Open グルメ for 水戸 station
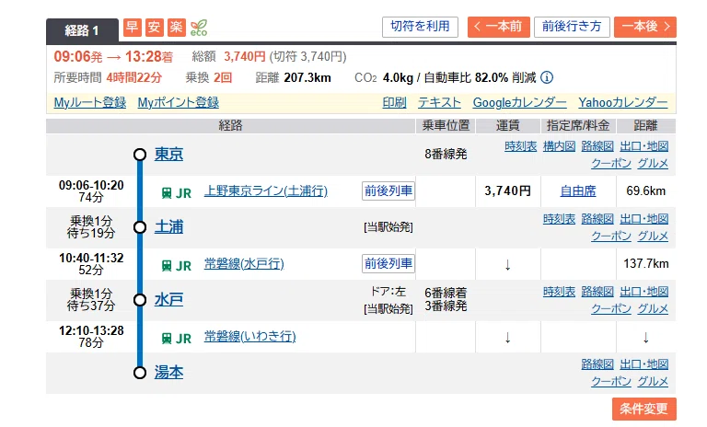Screen dimensions: 707x427 click(x=653, y=308)
